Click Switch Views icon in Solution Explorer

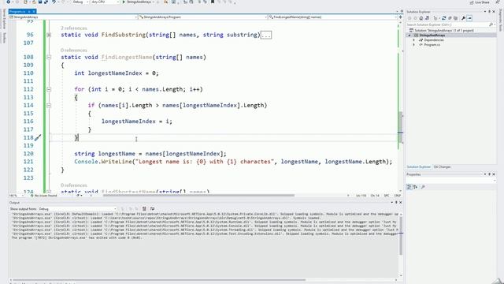[427, 18]
